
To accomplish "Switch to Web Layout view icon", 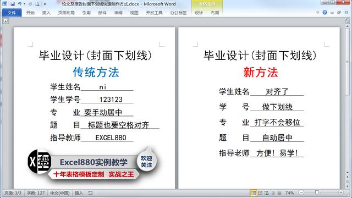I will 266,193.
